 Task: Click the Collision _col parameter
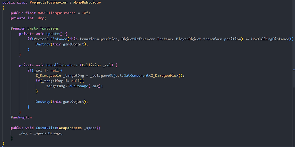(x=96, y=65)
